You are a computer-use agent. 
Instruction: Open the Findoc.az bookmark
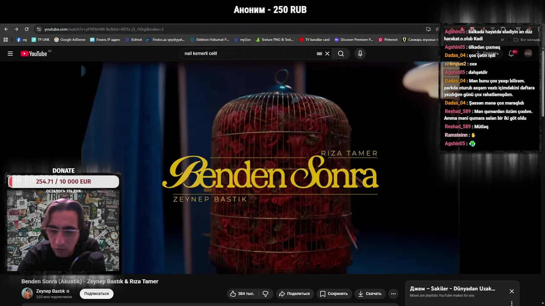[x=166, y=40]
